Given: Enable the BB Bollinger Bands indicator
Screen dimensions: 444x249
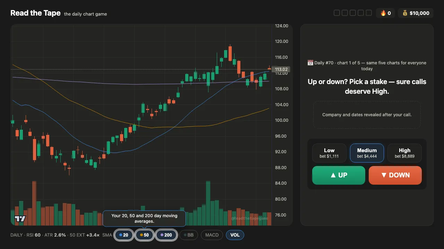Looking at the screenshot, I should pyautogui.click(x=189, y=235).
